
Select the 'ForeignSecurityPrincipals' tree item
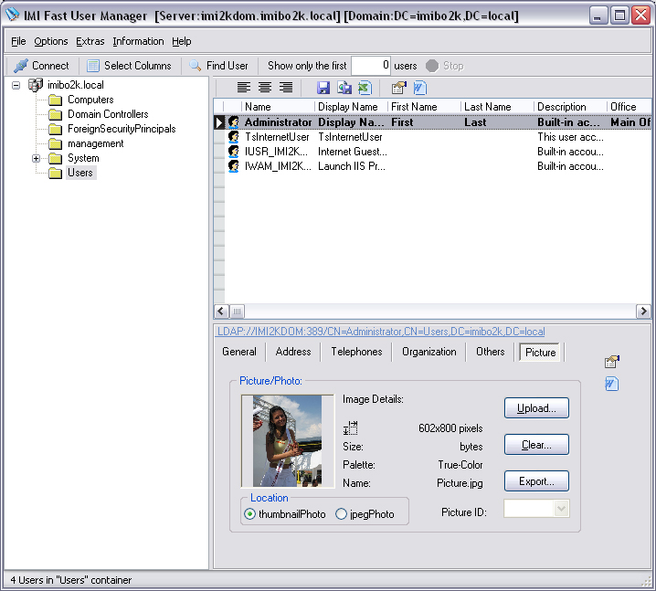122,129
